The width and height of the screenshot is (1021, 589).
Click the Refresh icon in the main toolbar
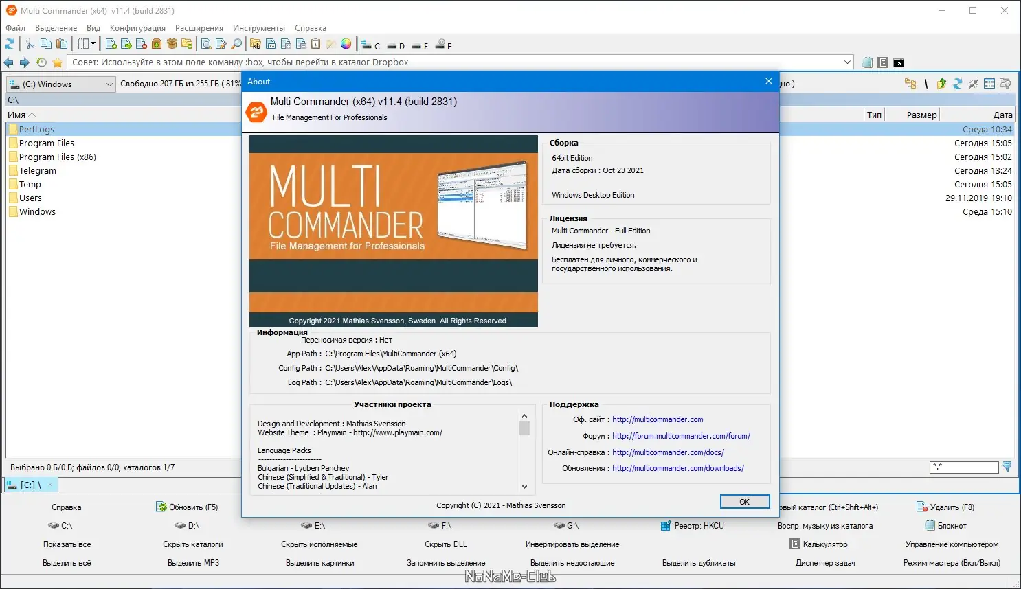pos(10,44)
